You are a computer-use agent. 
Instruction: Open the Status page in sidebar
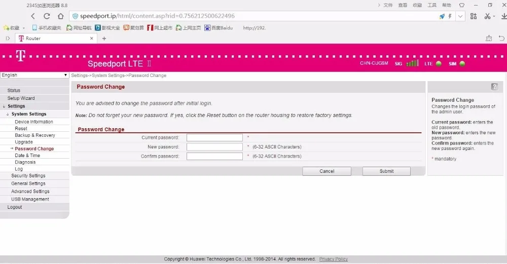(x=14, y=91)
